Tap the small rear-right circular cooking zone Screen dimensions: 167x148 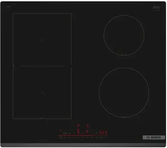[x=124, y=35]
